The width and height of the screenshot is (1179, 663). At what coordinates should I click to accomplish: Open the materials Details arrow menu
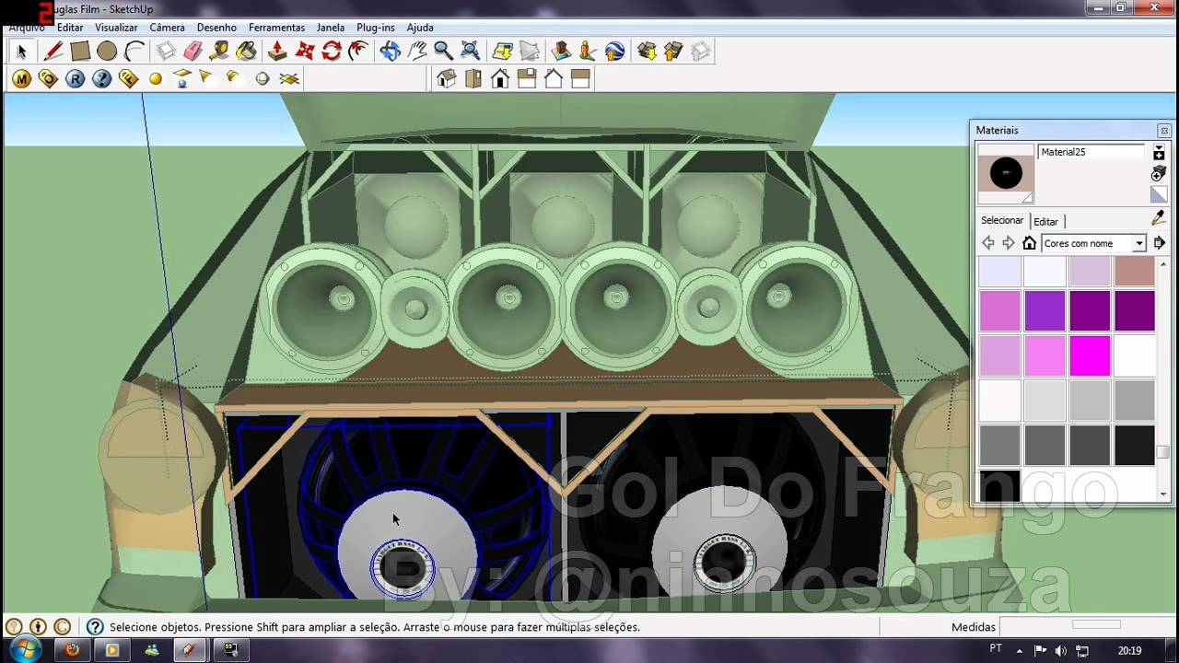1160,243
